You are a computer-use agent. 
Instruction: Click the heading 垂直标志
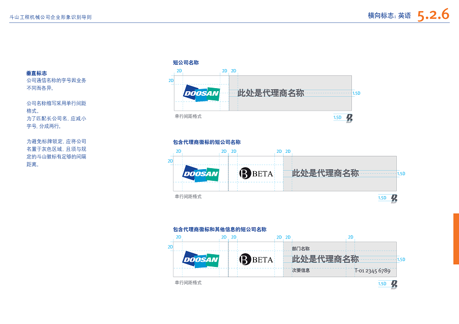point(37,73)
